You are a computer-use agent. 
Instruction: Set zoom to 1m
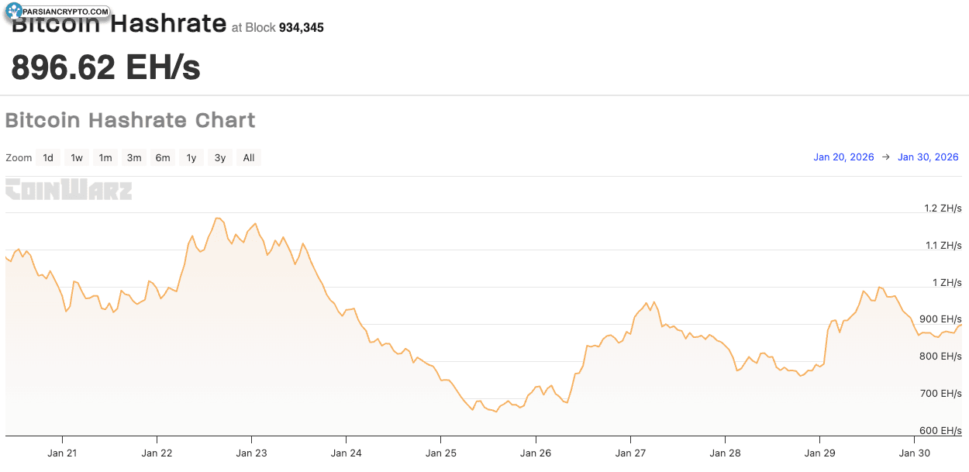pos(105,158)
